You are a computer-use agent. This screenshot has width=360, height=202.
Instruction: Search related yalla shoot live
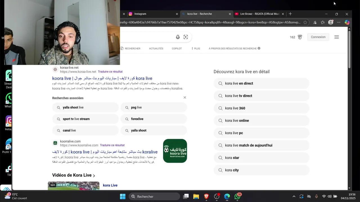click(x=85, y=107)
